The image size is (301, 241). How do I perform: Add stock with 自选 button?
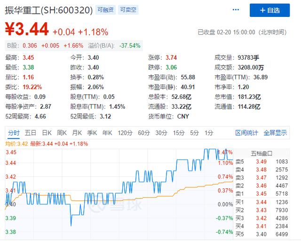269,10
